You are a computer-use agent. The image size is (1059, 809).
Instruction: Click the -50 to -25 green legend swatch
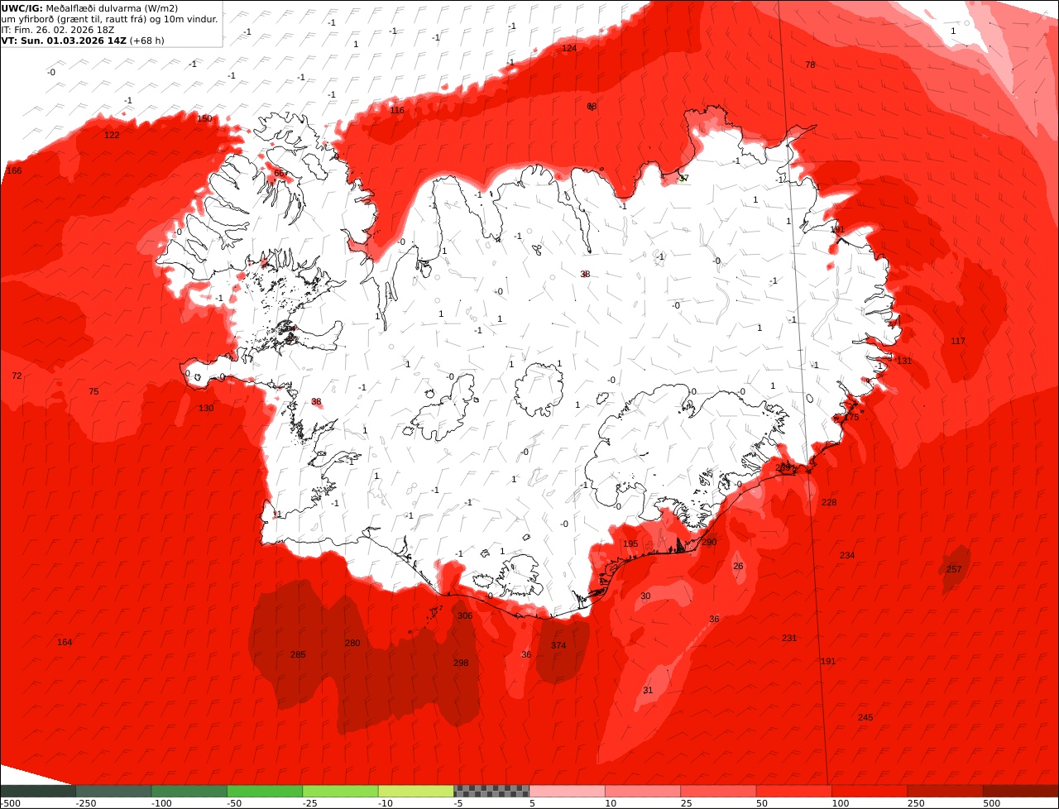pos(265,791)
